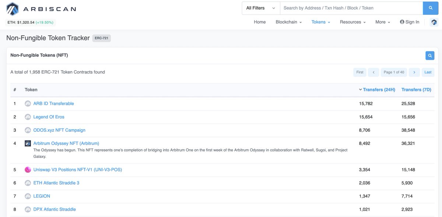The width and height of the screenshot is (442, 217).
Task: Open Arbitrum Odyssey NFT (Arbitrum) link
Action: (x=66, y=143)
